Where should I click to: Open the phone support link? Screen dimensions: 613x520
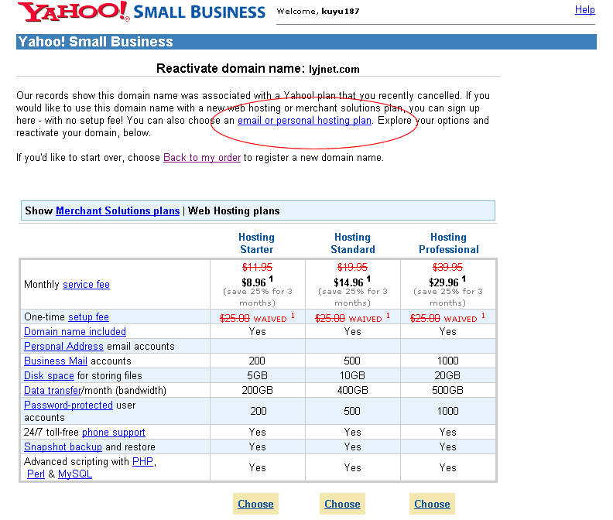pyautogui.click(x=113, y=433)
